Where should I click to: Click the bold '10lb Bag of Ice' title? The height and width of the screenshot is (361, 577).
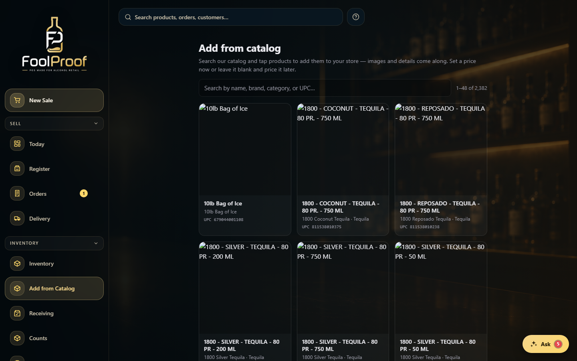click(x=223, y=203)
